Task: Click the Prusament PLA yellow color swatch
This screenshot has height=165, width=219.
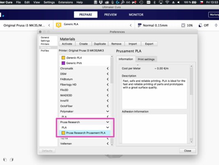Action: (x=63, y=133)
